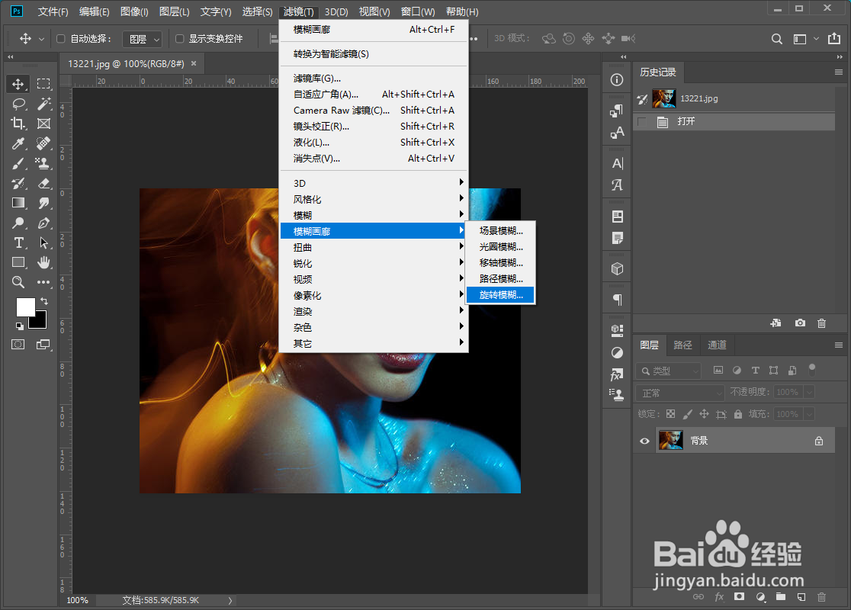
Task: Hide the 背景 layer with eye icon
Action: coord(645,441)
